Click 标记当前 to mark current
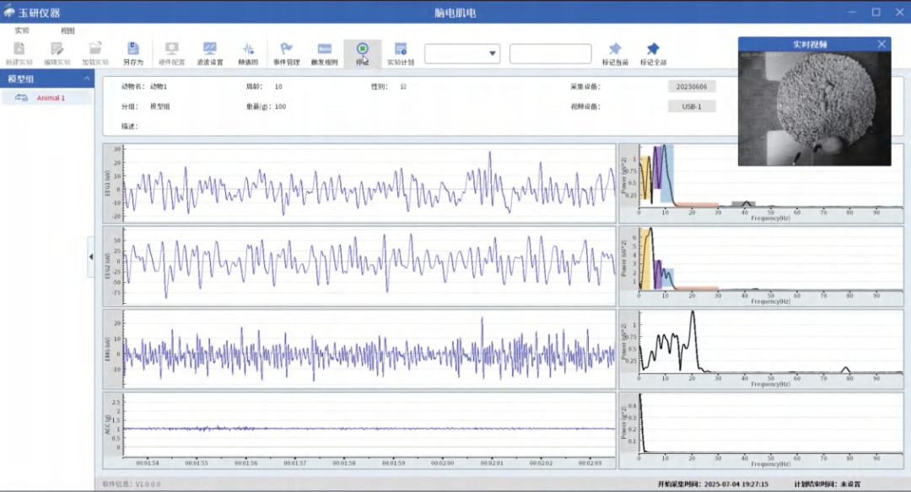This screenshot has height=492, width=911. (x=615, y=53)
